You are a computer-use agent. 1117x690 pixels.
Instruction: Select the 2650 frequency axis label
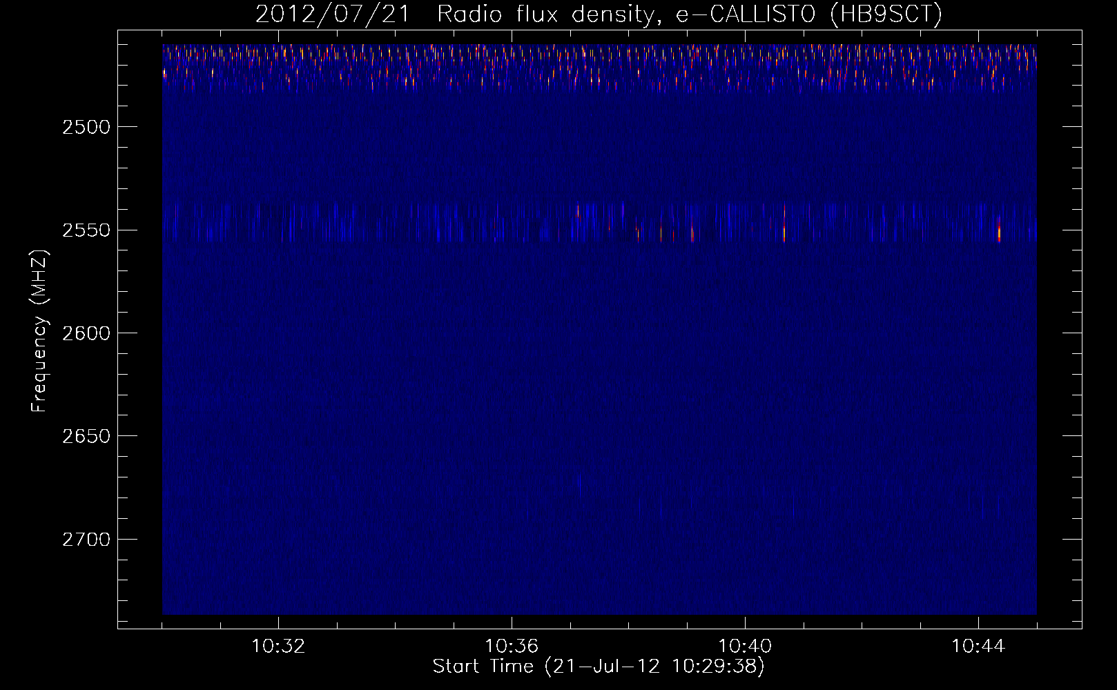(x=86, y=436)
